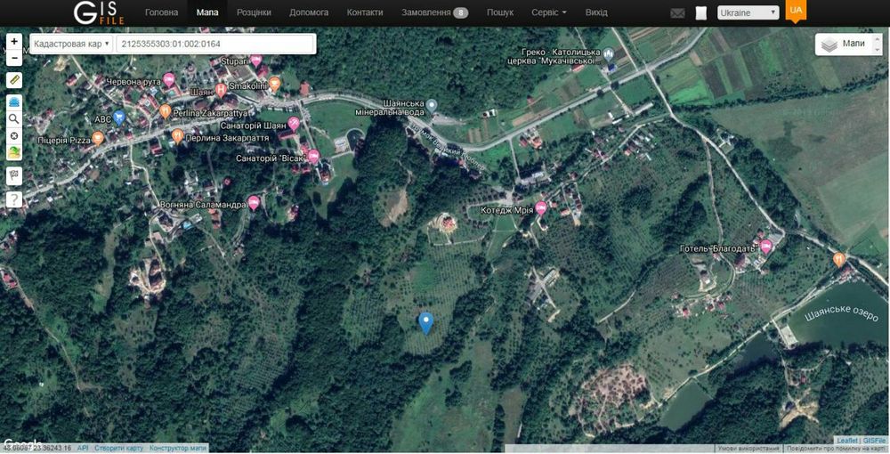This screenshot has width=890, height=454.
Task: Click the Greek Catholic church pin
Action: [x=609, y=54]
